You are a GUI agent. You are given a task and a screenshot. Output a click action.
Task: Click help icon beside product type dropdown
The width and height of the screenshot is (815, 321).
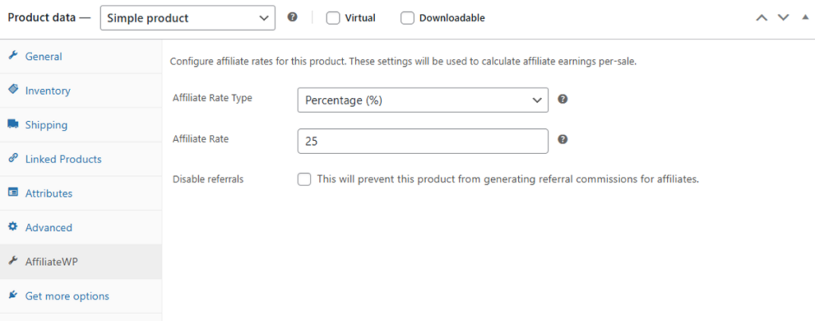point(293,18)
